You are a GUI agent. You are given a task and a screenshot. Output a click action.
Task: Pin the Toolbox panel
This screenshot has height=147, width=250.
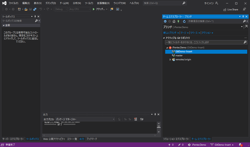click(35, 17)
